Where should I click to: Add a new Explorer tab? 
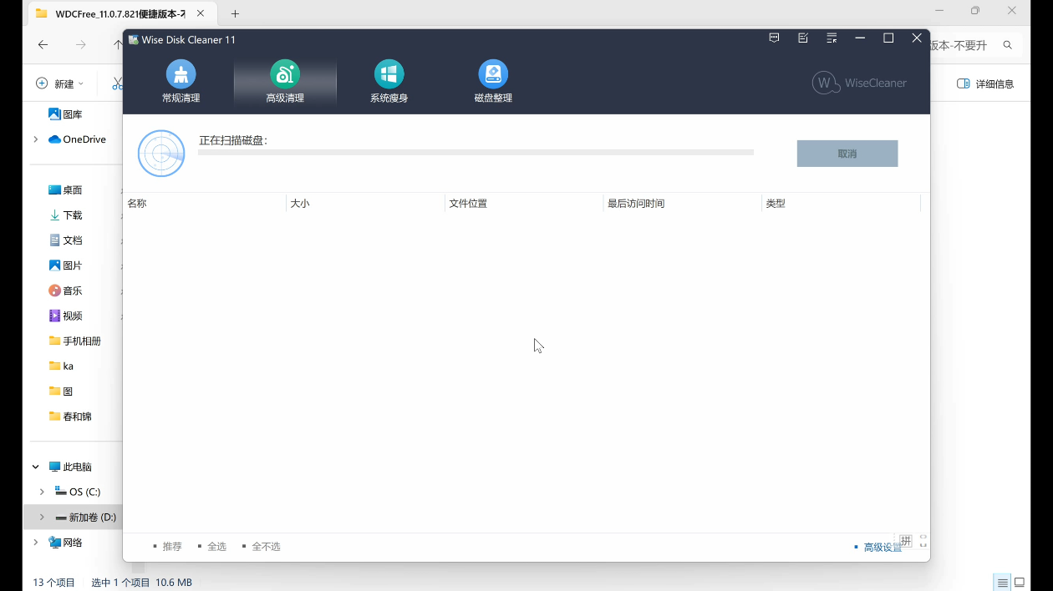tap(235, 13)
